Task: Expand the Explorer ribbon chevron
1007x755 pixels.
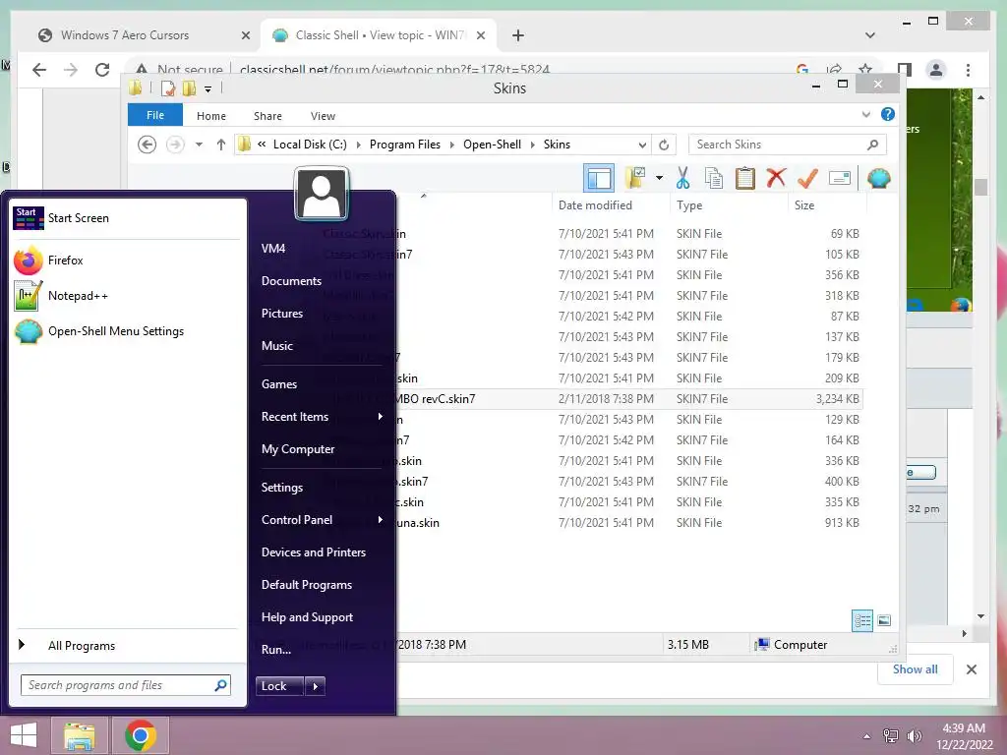Action: click(865, 114)
